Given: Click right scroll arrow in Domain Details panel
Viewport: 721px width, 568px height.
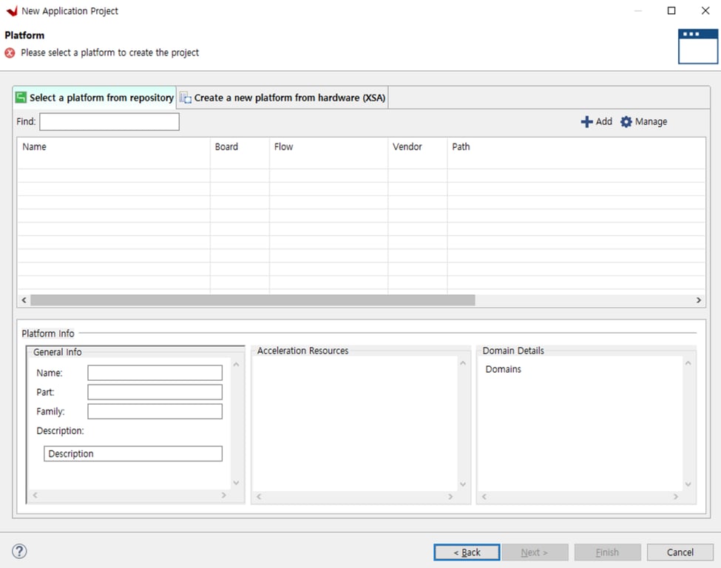Looking at the screenshot, I should 675,497.
